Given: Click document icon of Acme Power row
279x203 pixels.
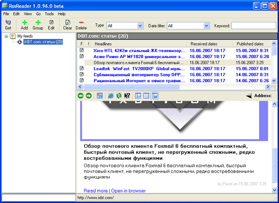Looking at the screenshot, I should [x=81, y=56].
